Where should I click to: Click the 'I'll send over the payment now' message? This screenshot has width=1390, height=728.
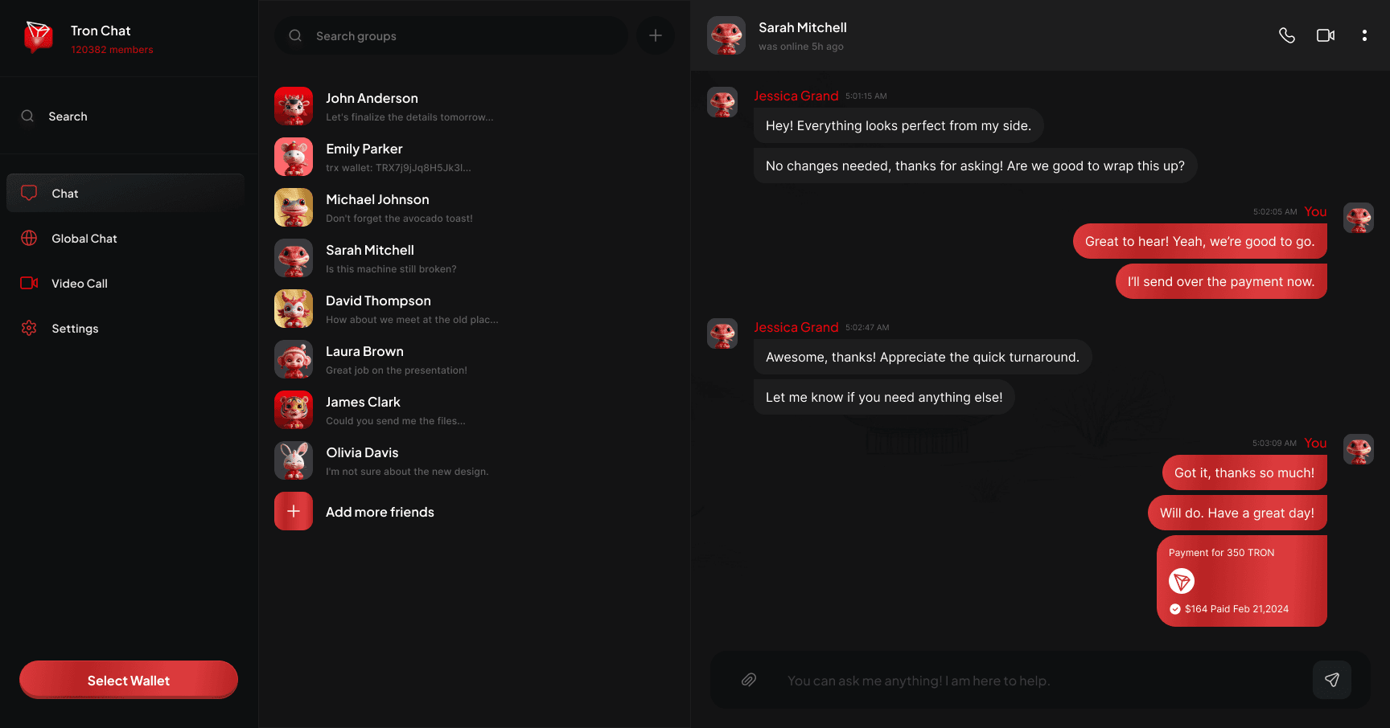[1221, 281]
